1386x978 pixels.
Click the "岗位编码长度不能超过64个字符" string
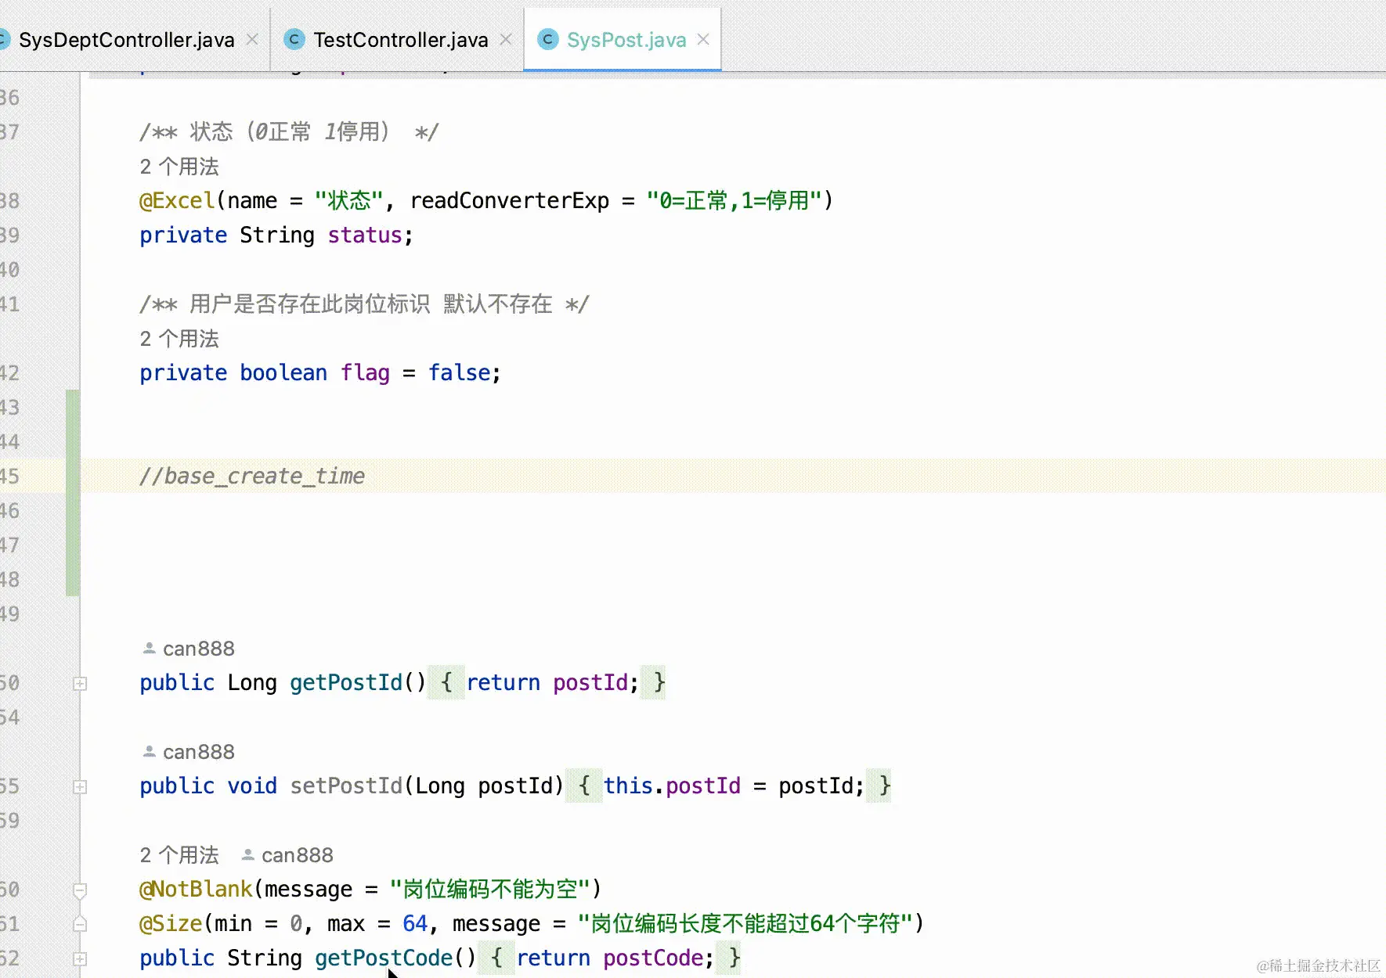745,924
